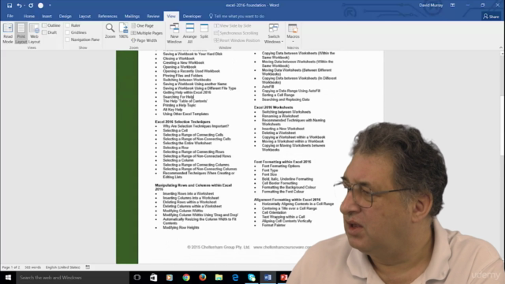
Task: Open the Windows Start menu
Action: [x=8, y=278]
